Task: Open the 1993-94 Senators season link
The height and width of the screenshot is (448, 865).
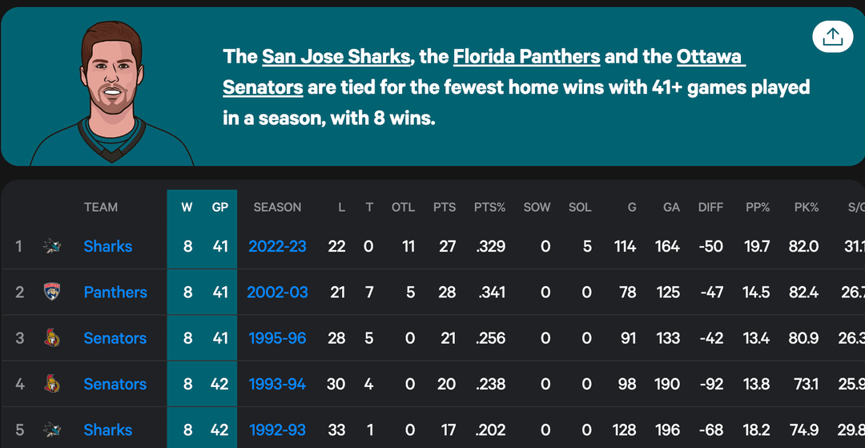Action: (277, 384)
